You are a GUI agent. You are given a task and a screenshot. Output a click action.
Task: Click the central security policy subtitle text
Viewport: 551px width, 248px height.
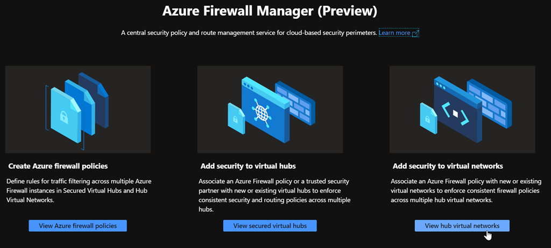tap(249, 33)
